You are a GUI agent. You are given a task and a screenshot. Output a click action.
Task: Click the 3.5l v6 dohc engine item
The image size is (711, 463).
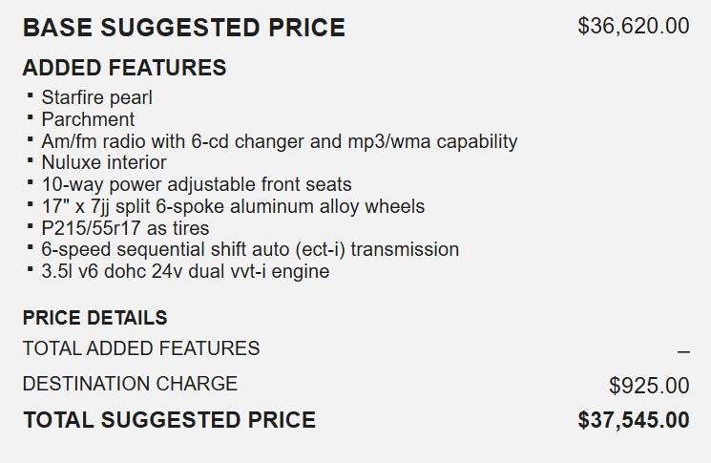click(185, 271)
